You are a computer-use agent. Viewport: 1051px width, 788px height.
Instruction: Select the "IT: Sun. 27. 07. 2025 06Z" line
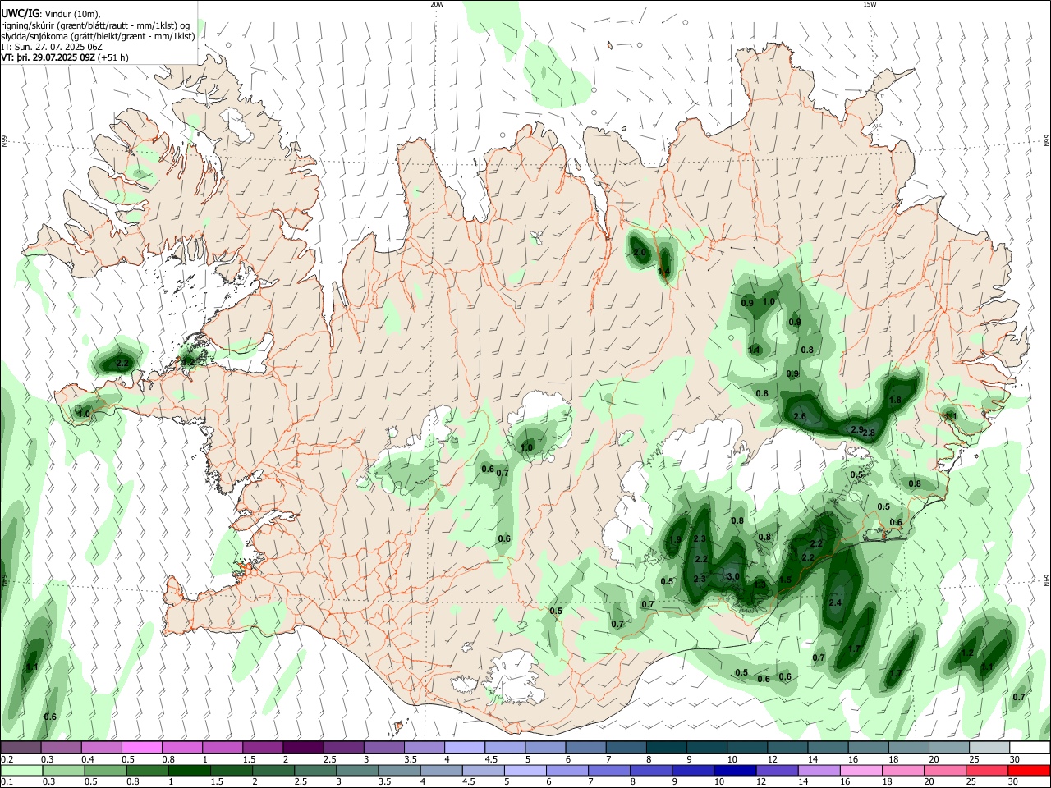52,47
